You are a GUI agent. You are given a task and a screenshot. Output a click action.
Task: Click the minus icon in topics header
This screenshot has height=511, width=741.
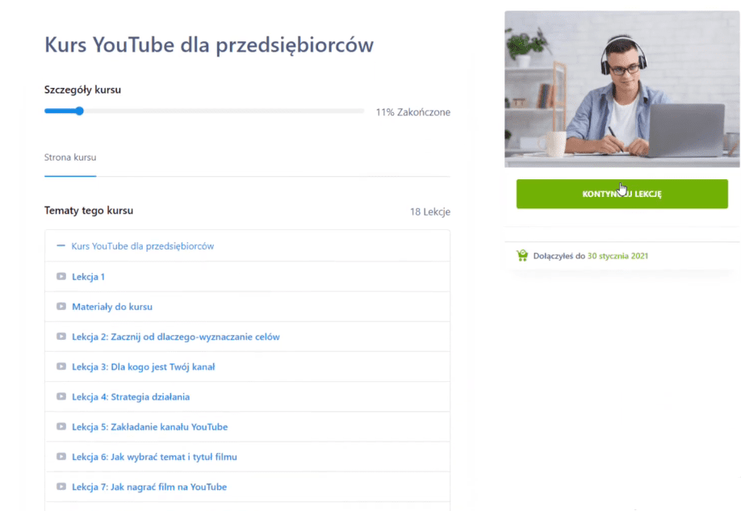coord(61,246)
